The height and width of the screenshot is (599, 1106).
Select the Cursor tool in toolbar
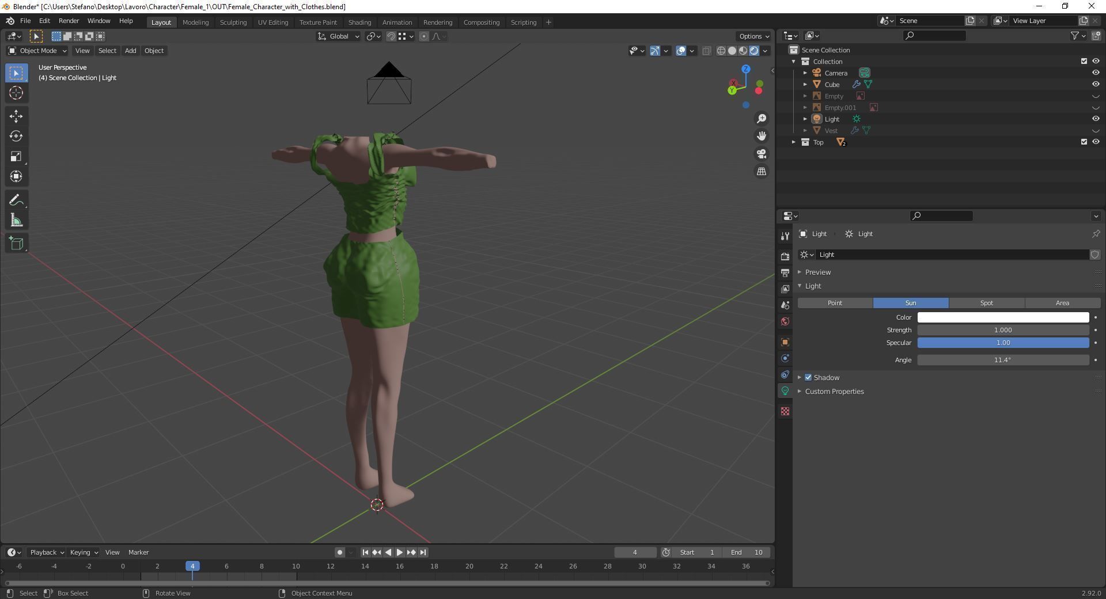(16, 93)
